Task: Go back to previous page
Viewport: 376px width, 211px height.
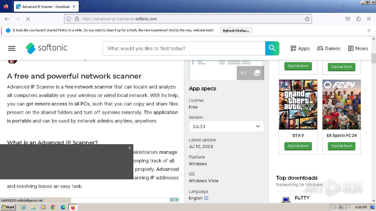Action: point(7,19)
